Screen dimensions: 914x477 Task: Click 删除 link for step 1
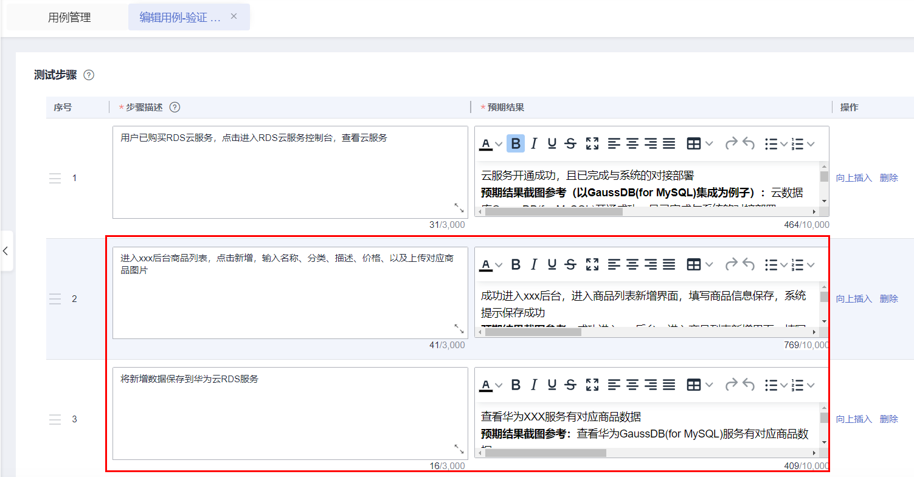tap(888, 178)
